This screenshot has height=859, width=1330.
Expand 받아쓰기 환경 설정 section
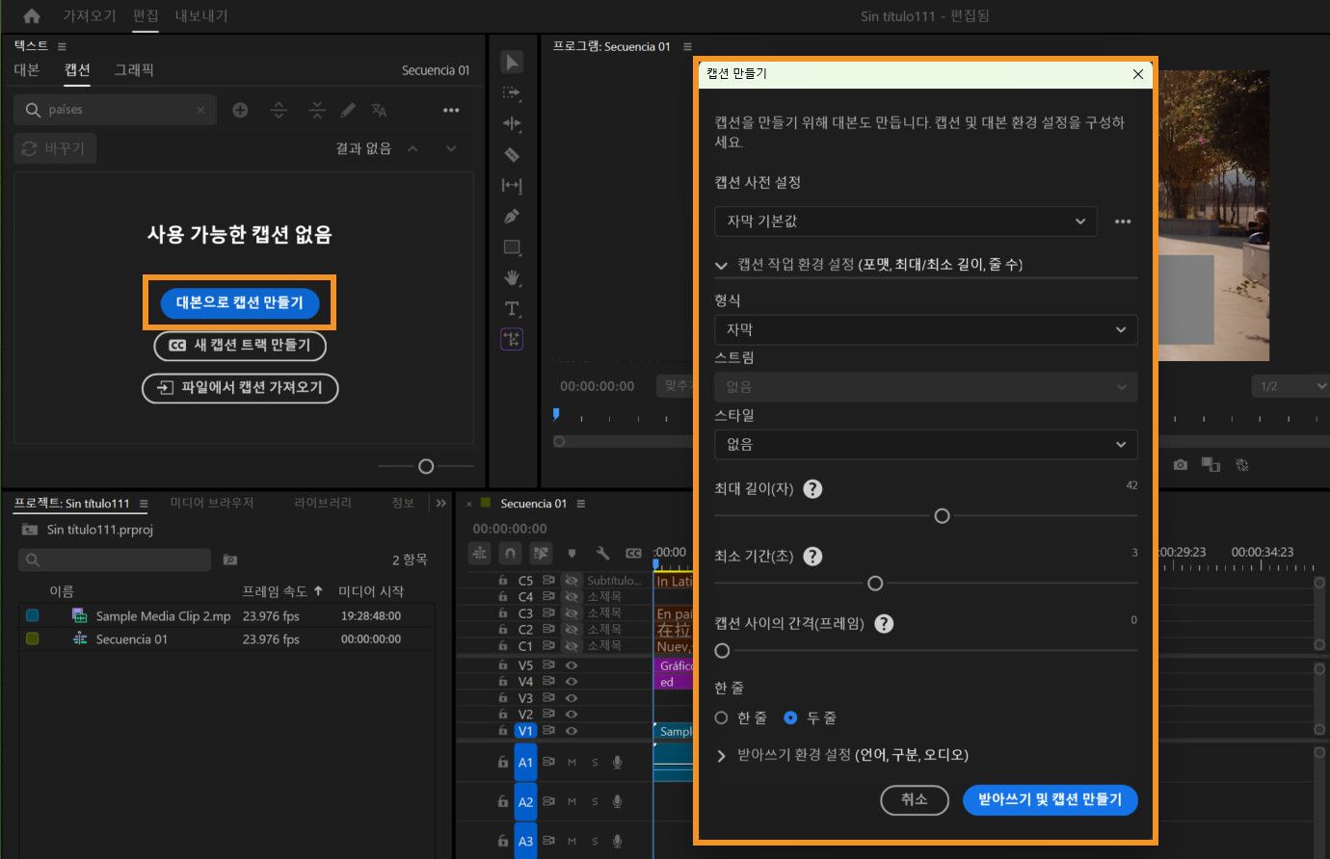pos(721,756)
